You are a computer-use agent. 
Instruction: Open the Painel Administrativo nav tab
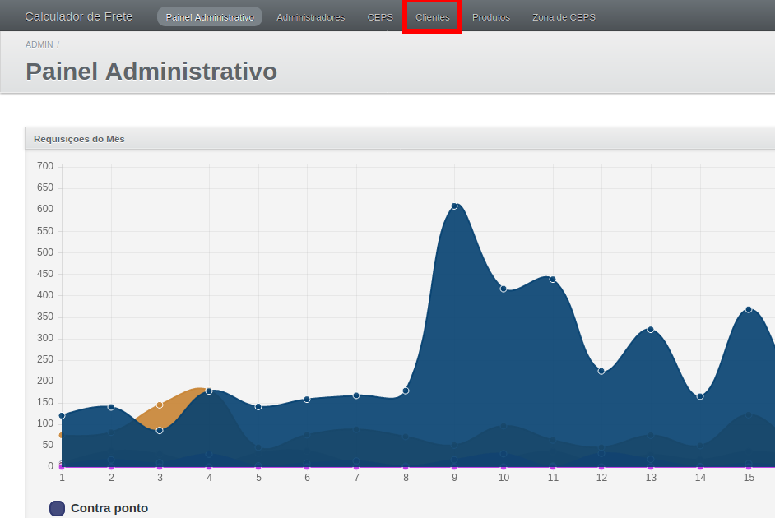click(x=210, y=17)
